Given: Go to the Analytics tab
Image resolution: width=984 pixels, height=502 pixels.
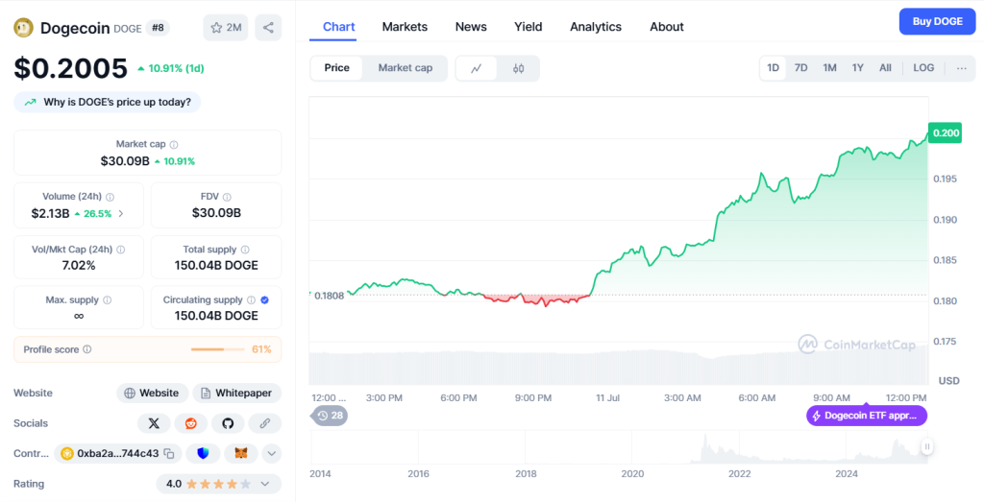Looking at the screenshot, I should point(596,27).
